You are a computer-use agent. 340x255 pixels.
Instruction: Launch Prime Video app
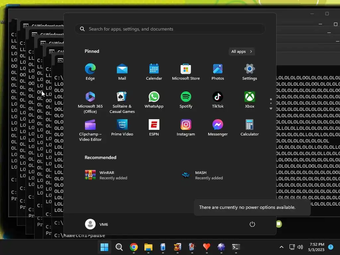(x=122, y=128)
